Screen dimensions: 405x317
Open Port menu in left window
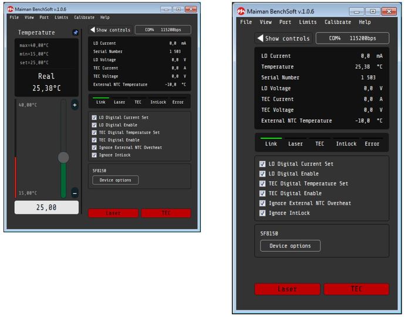point(44,17)
